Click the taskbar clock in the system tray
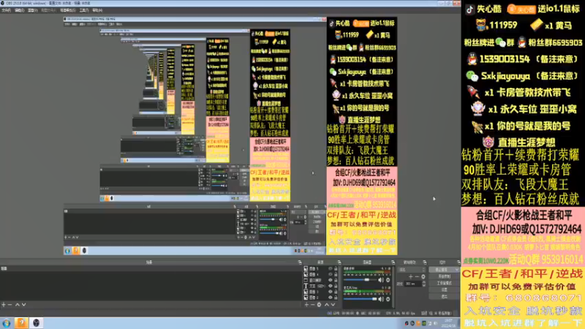The image size is (585, 329). (x=450, y=323)
